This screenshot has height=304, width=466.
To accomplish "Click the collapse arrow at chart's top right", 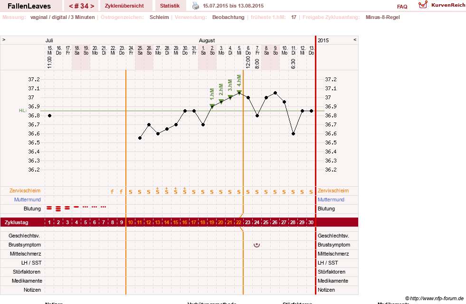I will [355, 39].
